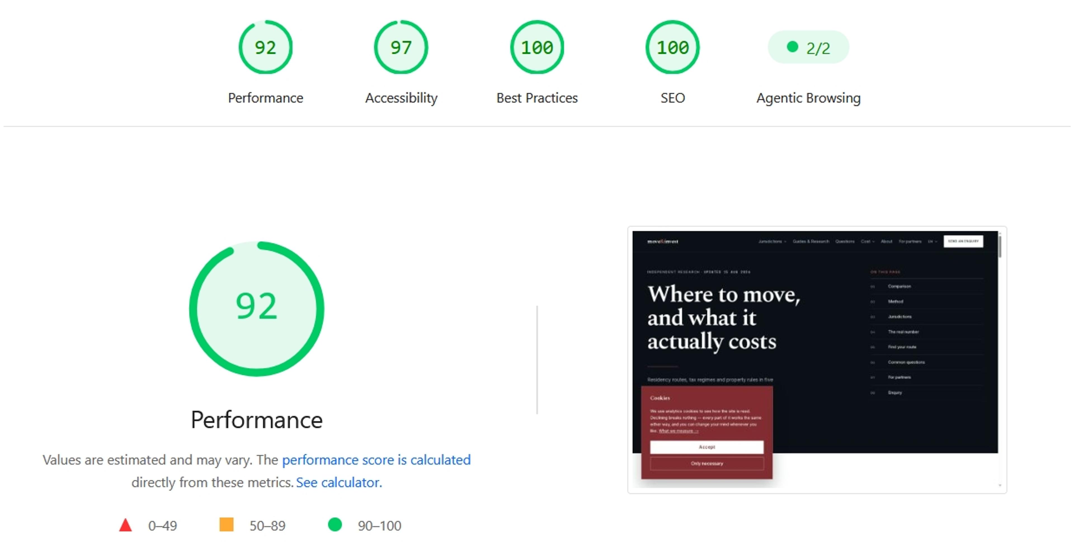Click the '50–89' legend range text
1074x546 pixels.
(267, 526)
